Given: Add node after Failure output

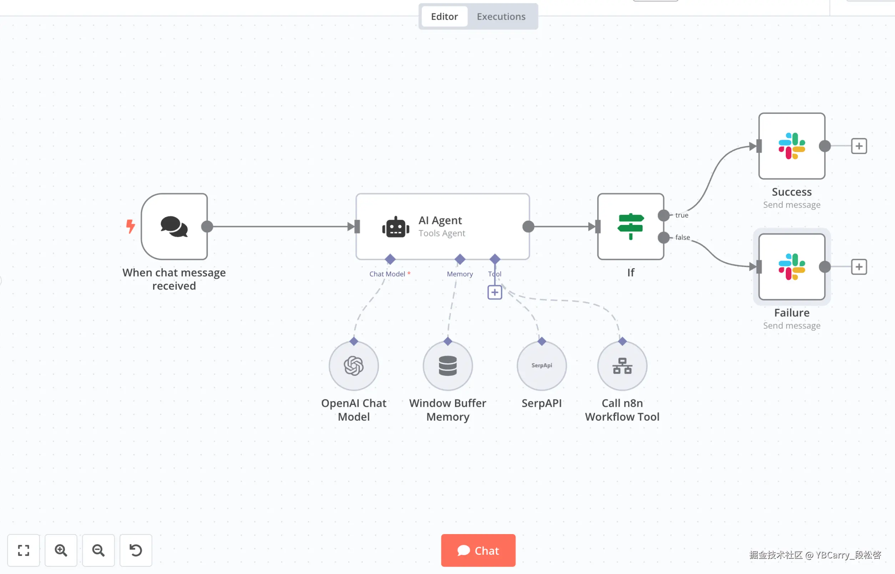Looking at the screenshot, I should (859, 267).
